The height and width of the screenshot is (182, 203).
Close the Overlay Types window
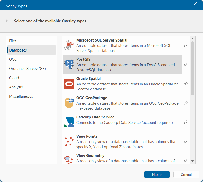coord(195,4)
